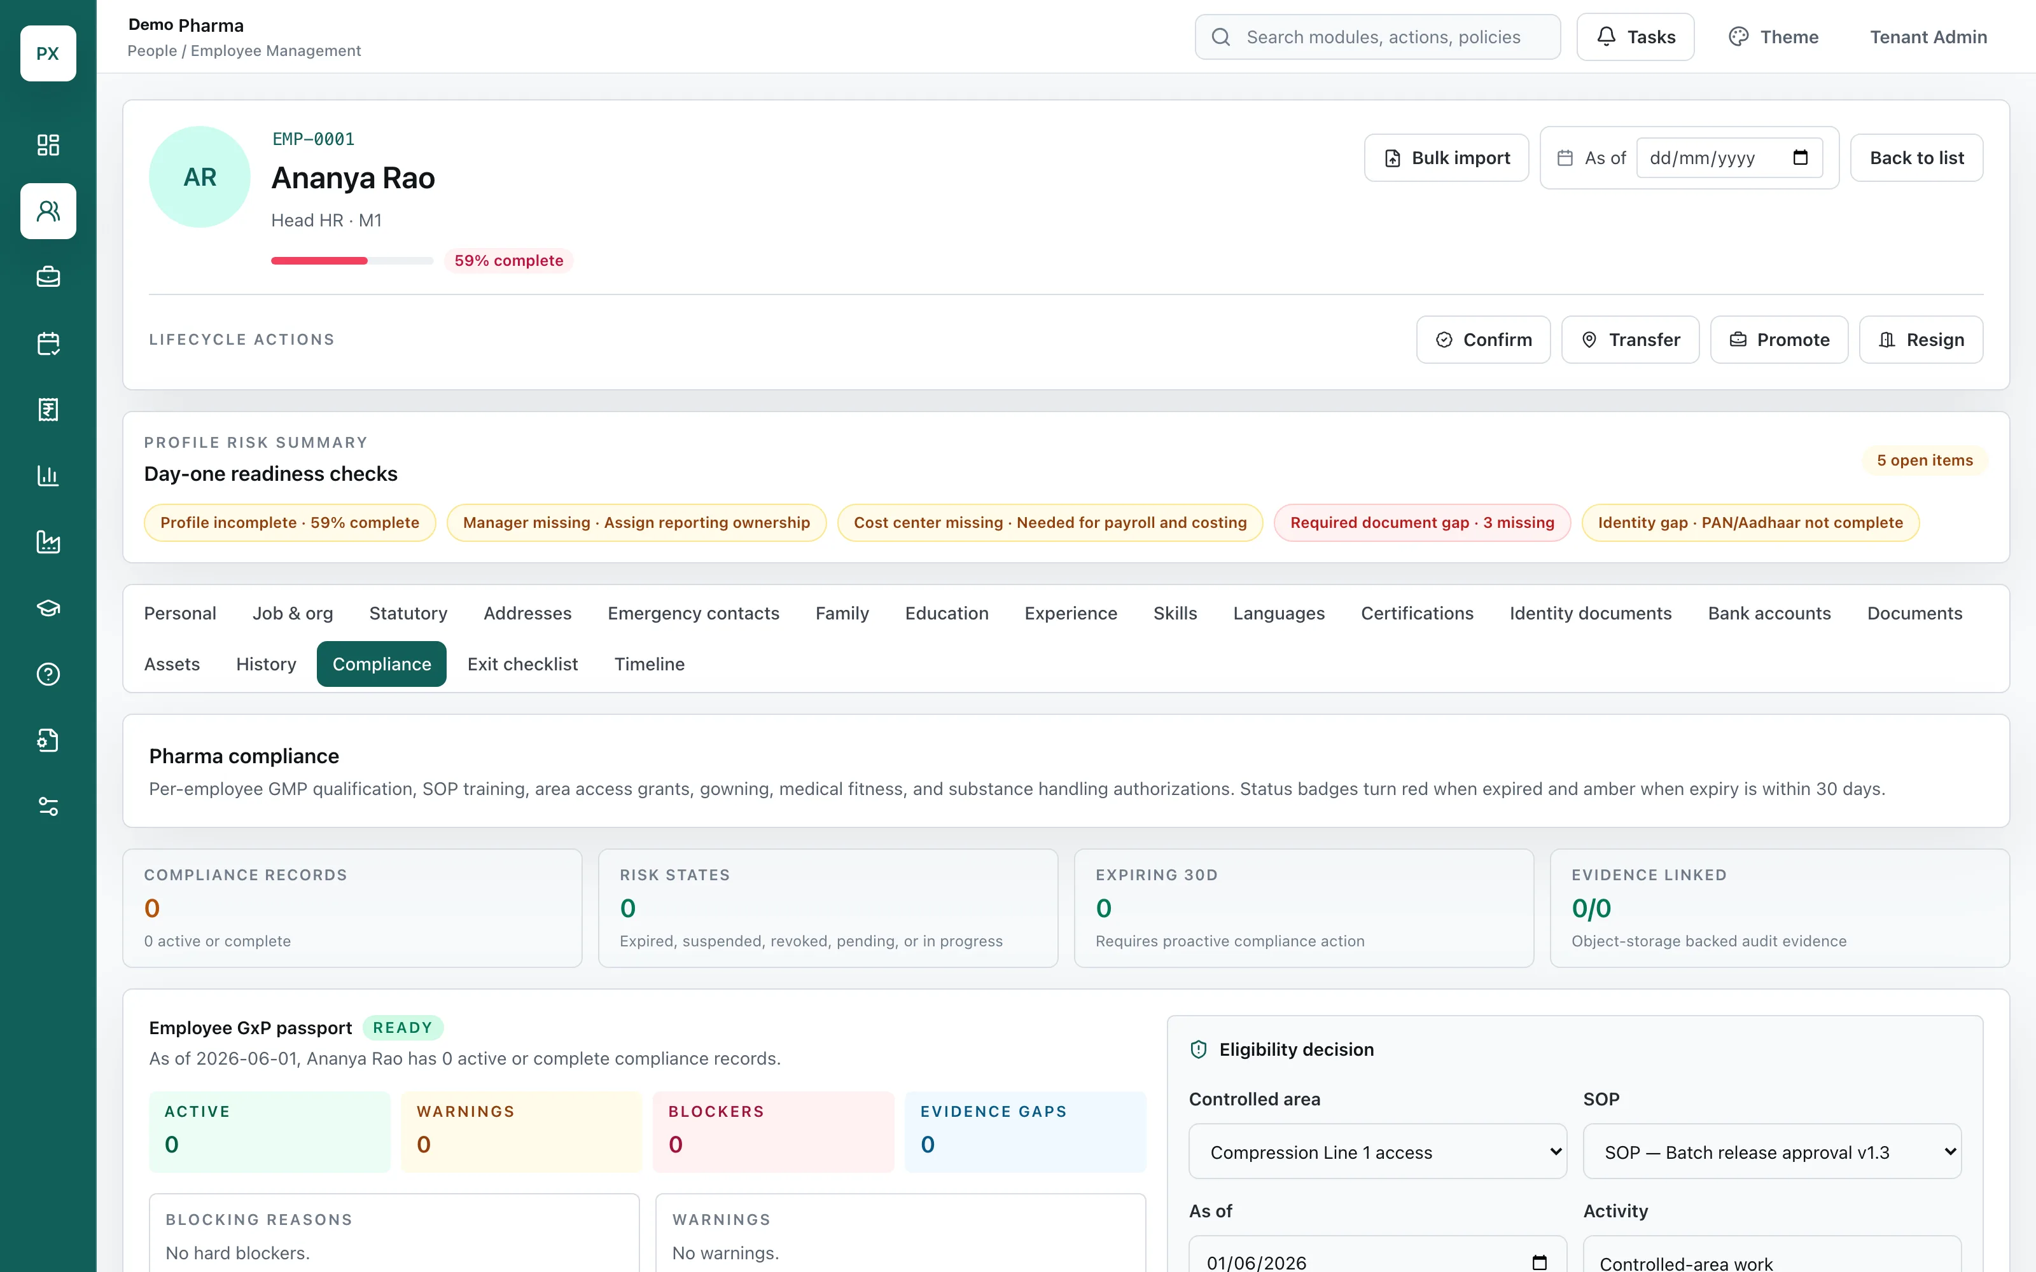This screenshot has width=2036, height=1272.
Task: Click the Manager missing risk chip
Action: click(x=636, y=522)
